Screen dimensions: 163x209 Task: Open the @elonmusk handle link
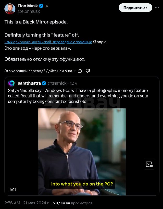tap(29, 11)
